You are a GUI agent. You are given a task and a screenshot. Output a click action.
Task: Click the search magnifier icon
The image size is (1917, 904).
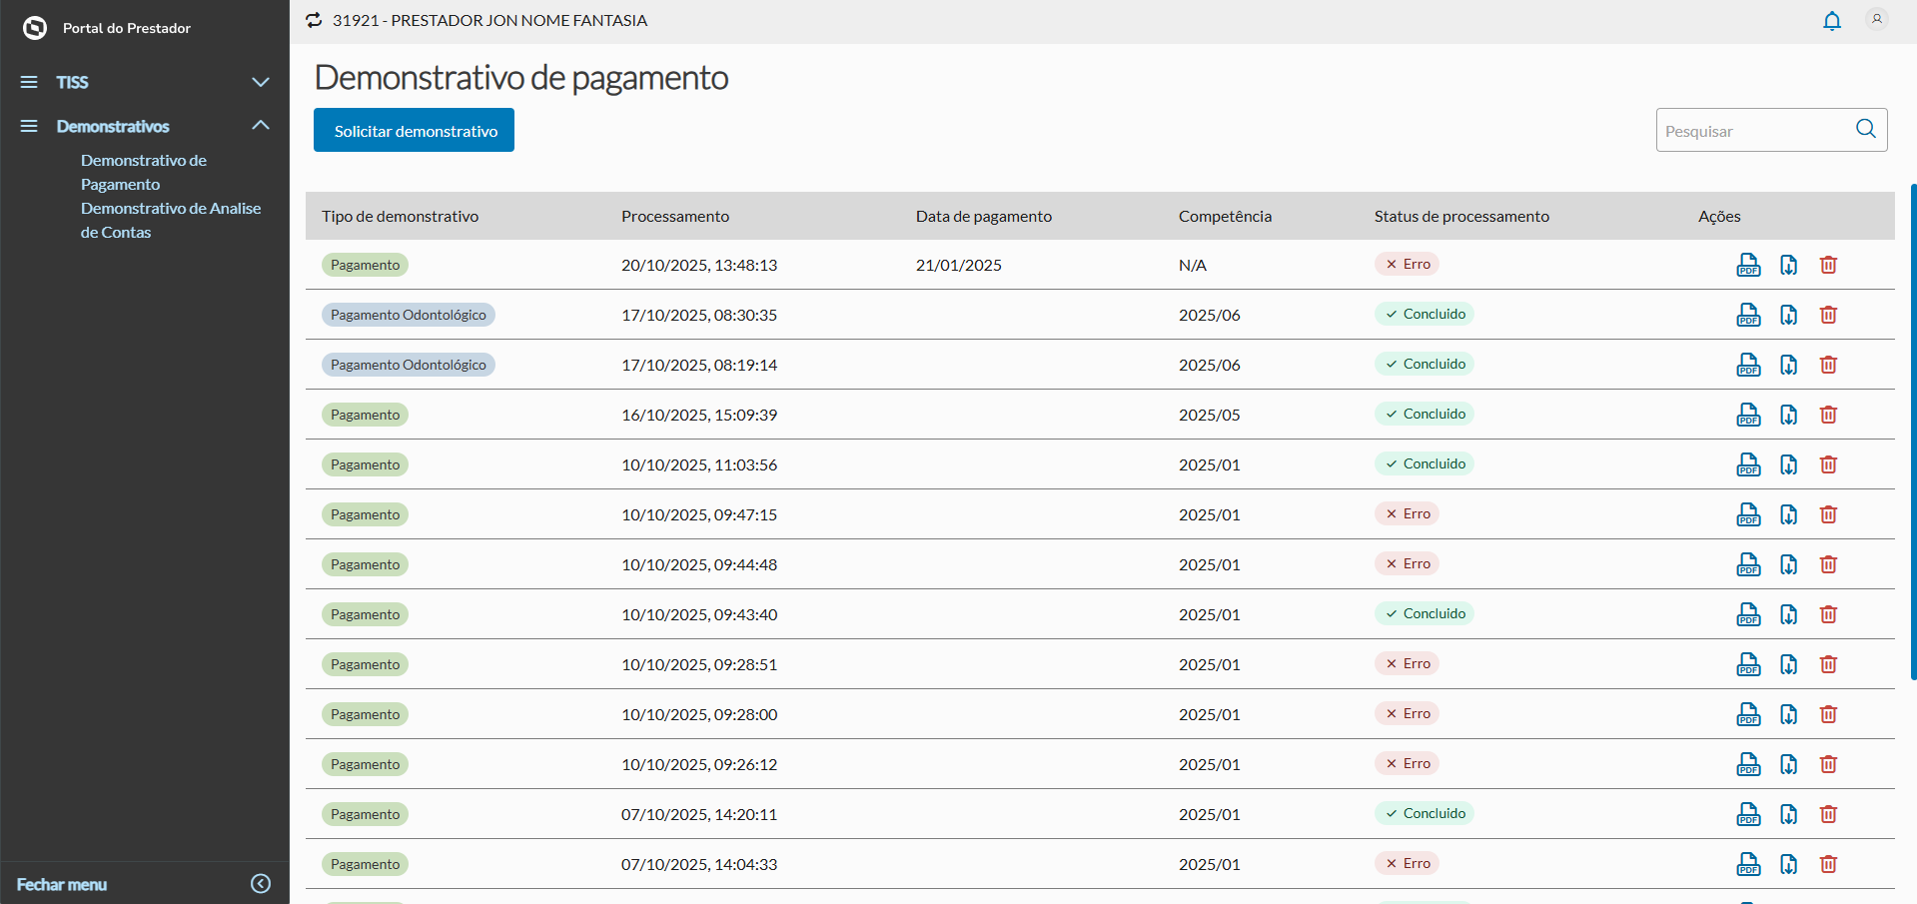(1865, 129)
